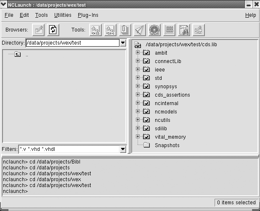260x211 pixels.
Task: Click the synopsys library icon
Action: click(146, 86)
